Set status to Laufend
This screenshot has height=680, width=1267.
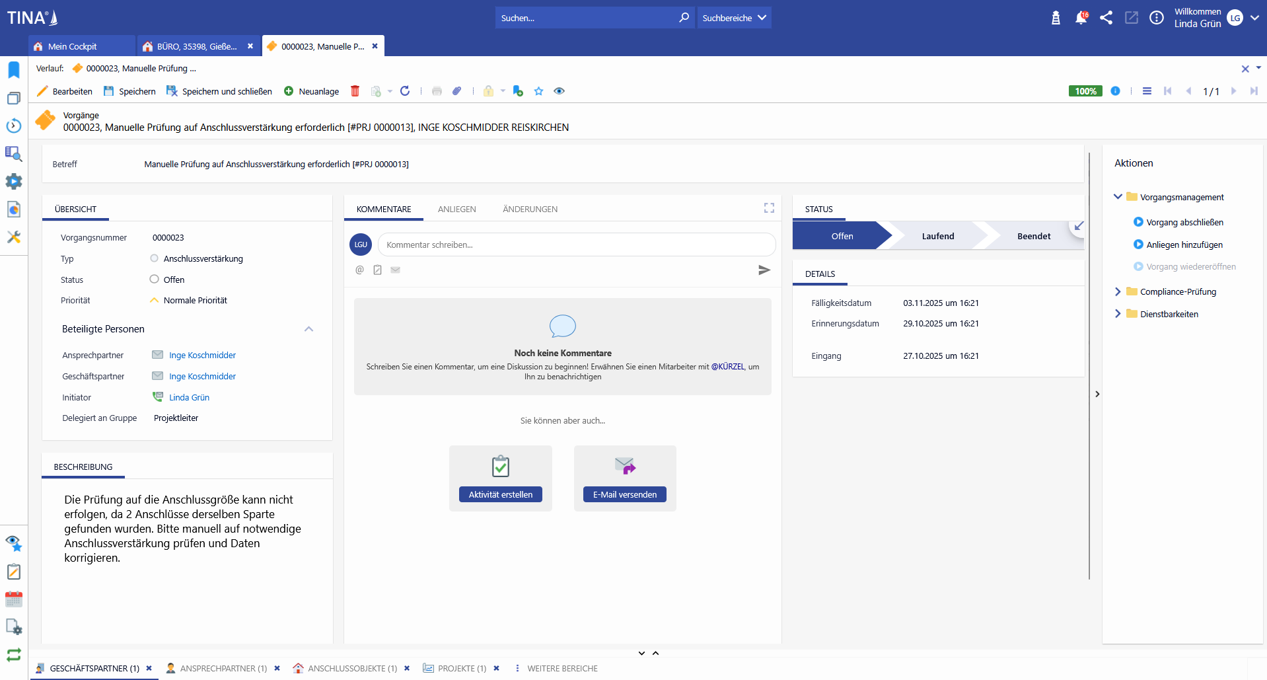click(937, 236)
